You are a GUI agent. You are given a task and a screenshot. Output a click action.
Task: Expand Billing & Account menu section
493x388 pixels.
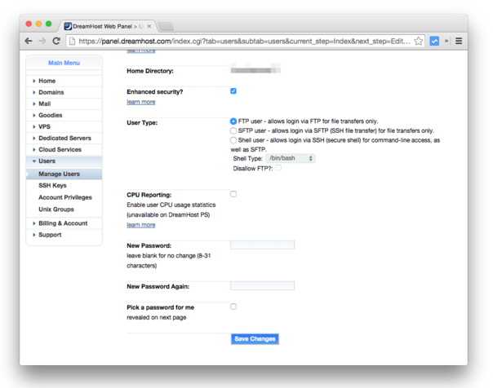pos(63,223)
